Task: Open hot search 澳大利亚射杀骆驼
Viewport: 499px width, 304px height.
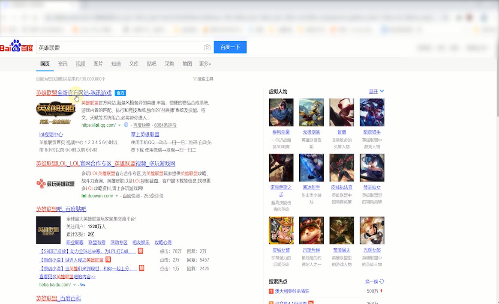Action: 292,291
